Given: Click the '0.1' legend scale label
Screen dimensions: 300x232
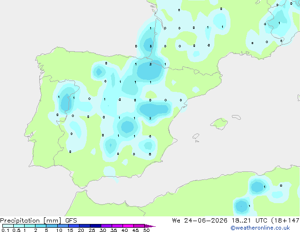Looking at the screenshot, I should [x=5, y=230].
